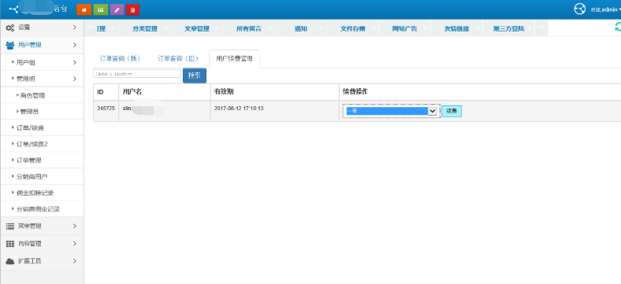Open the 网站广告 page tab
This screenshot has width=621, height=284.
[405, 29]
